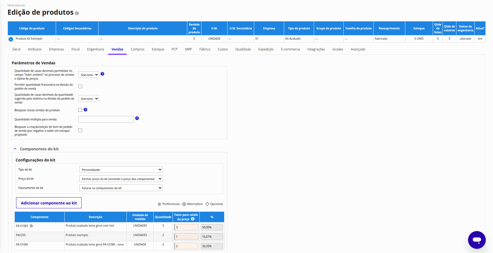The width and height of the screenshot is (493, 253).
Task: Click price factor field for PA5205
Action: point(186,237)
